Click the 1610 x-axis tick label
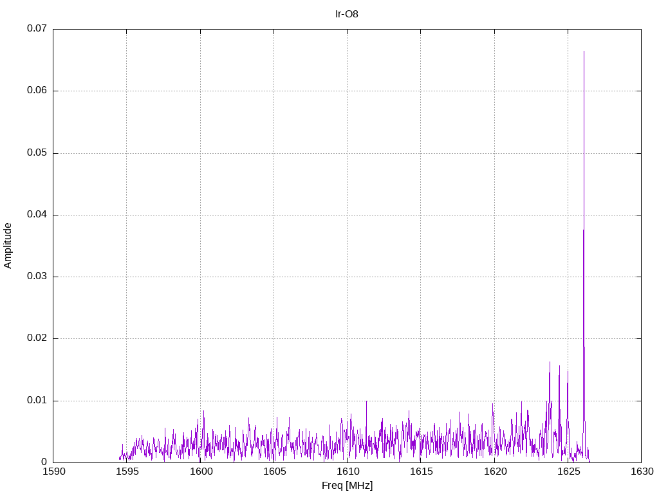 (x=348, y=471)
